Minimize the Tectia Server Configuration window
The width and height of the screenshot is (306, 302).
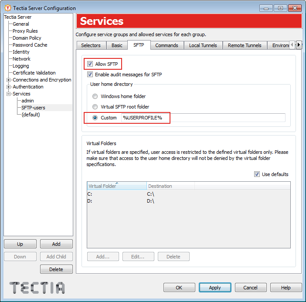coord(266,8)
